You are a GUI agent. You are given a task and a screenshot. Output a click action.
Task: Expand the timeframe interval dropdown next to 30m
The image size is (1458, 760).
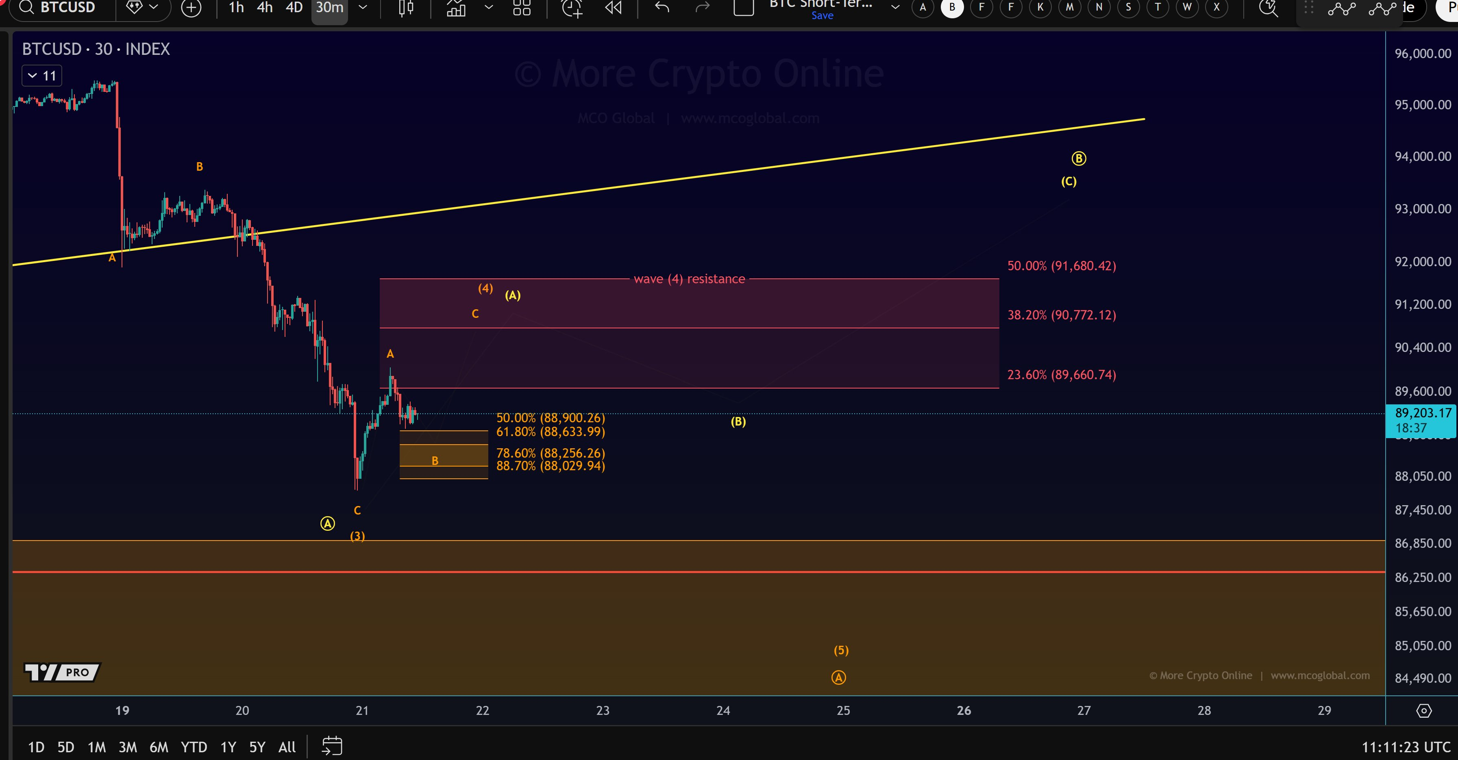363,8
